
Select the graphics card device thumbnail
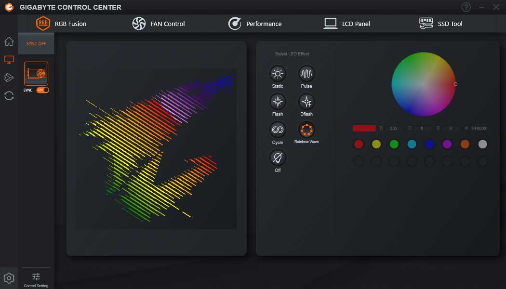coord(36,73)
